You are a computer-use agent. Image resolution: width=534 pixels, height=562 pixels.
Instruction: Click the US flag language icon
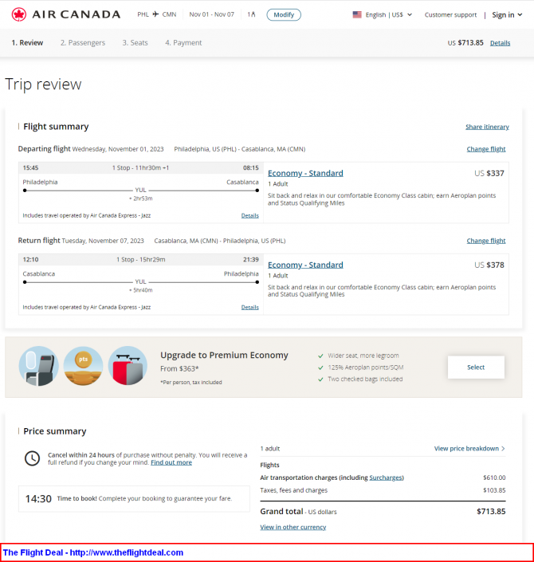point(357,14)
